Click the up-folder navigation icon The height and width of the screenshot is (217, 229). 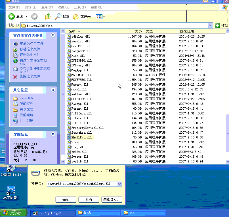pos(48,16)
